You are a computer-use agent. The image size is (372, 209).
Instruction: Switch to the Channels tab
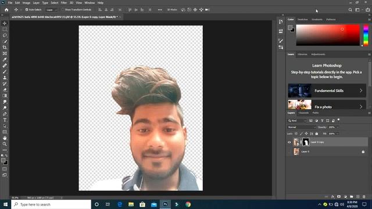[303, 113]
